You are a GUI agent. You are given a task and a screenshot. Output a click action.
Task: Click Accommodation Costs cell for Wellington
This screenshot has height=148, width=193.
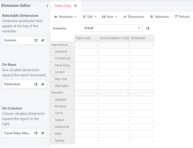(114, 86)
